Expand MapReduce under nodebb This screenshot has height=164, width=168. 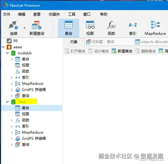click(12, 84)
